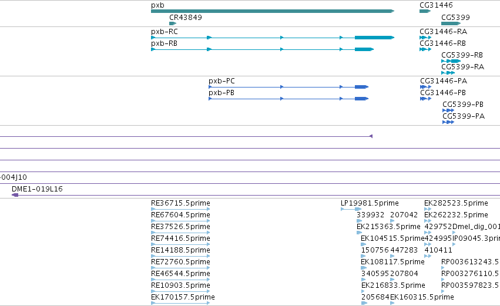
Task: Click the CG31446 gene label
Action: pos(436,5)
